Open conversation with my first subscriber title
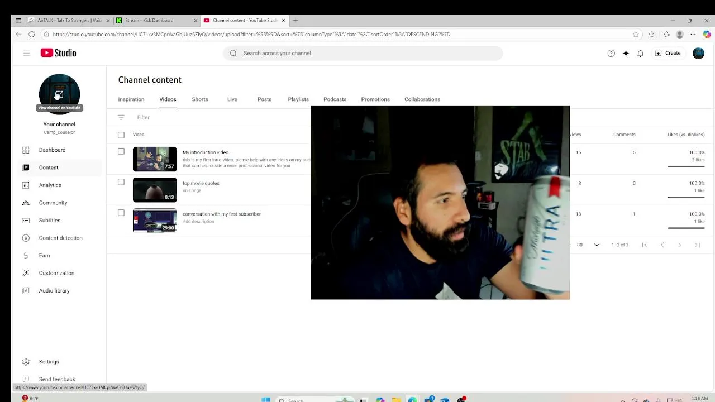Image resolution: width=715 pixels, height=402 pixels. pos(222,214)
